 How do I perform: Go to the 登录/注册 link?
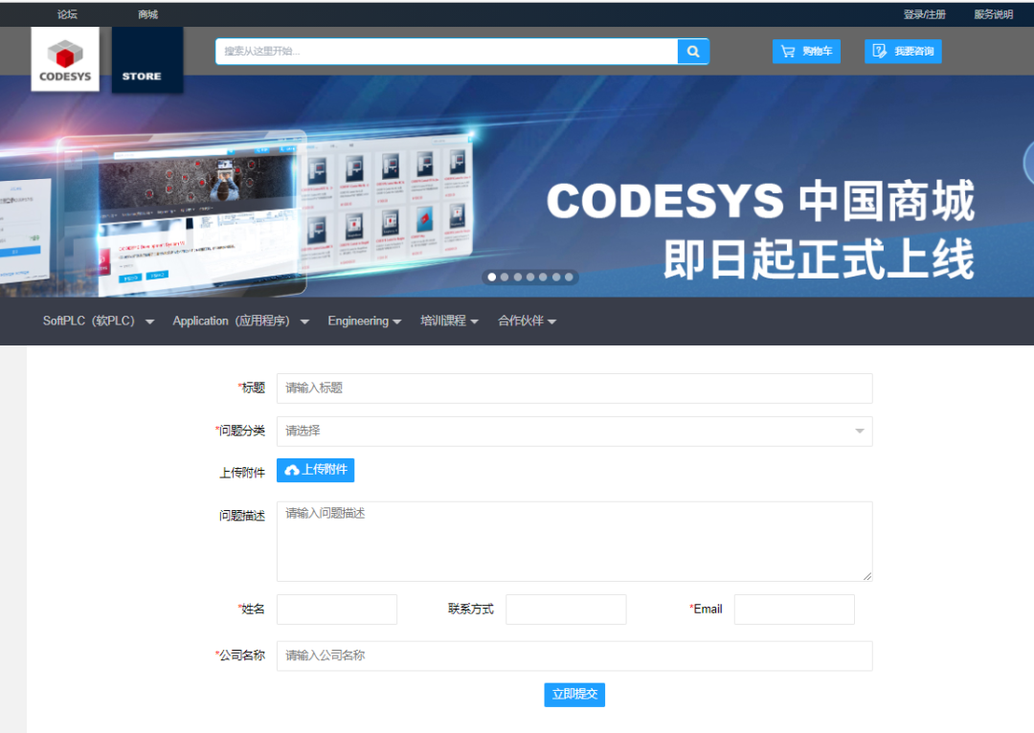click(x=924, y=14)
